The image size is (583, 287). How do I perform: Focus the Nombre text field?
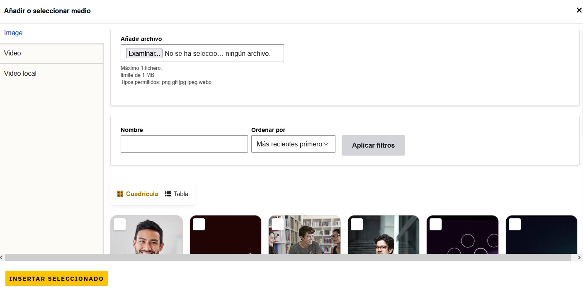(184, 144)
